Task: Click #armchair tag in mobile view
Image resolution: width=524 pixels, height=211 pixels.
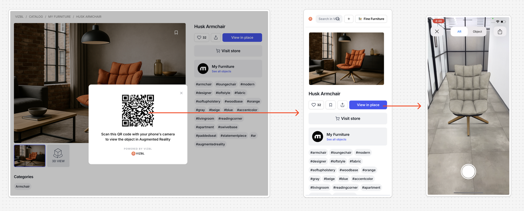Action: tap(318, 152)
